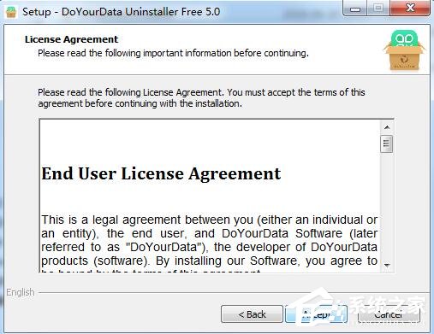Click the license text scroll up arrow
This screenshot has width=434, height=334.
(387, 127)
